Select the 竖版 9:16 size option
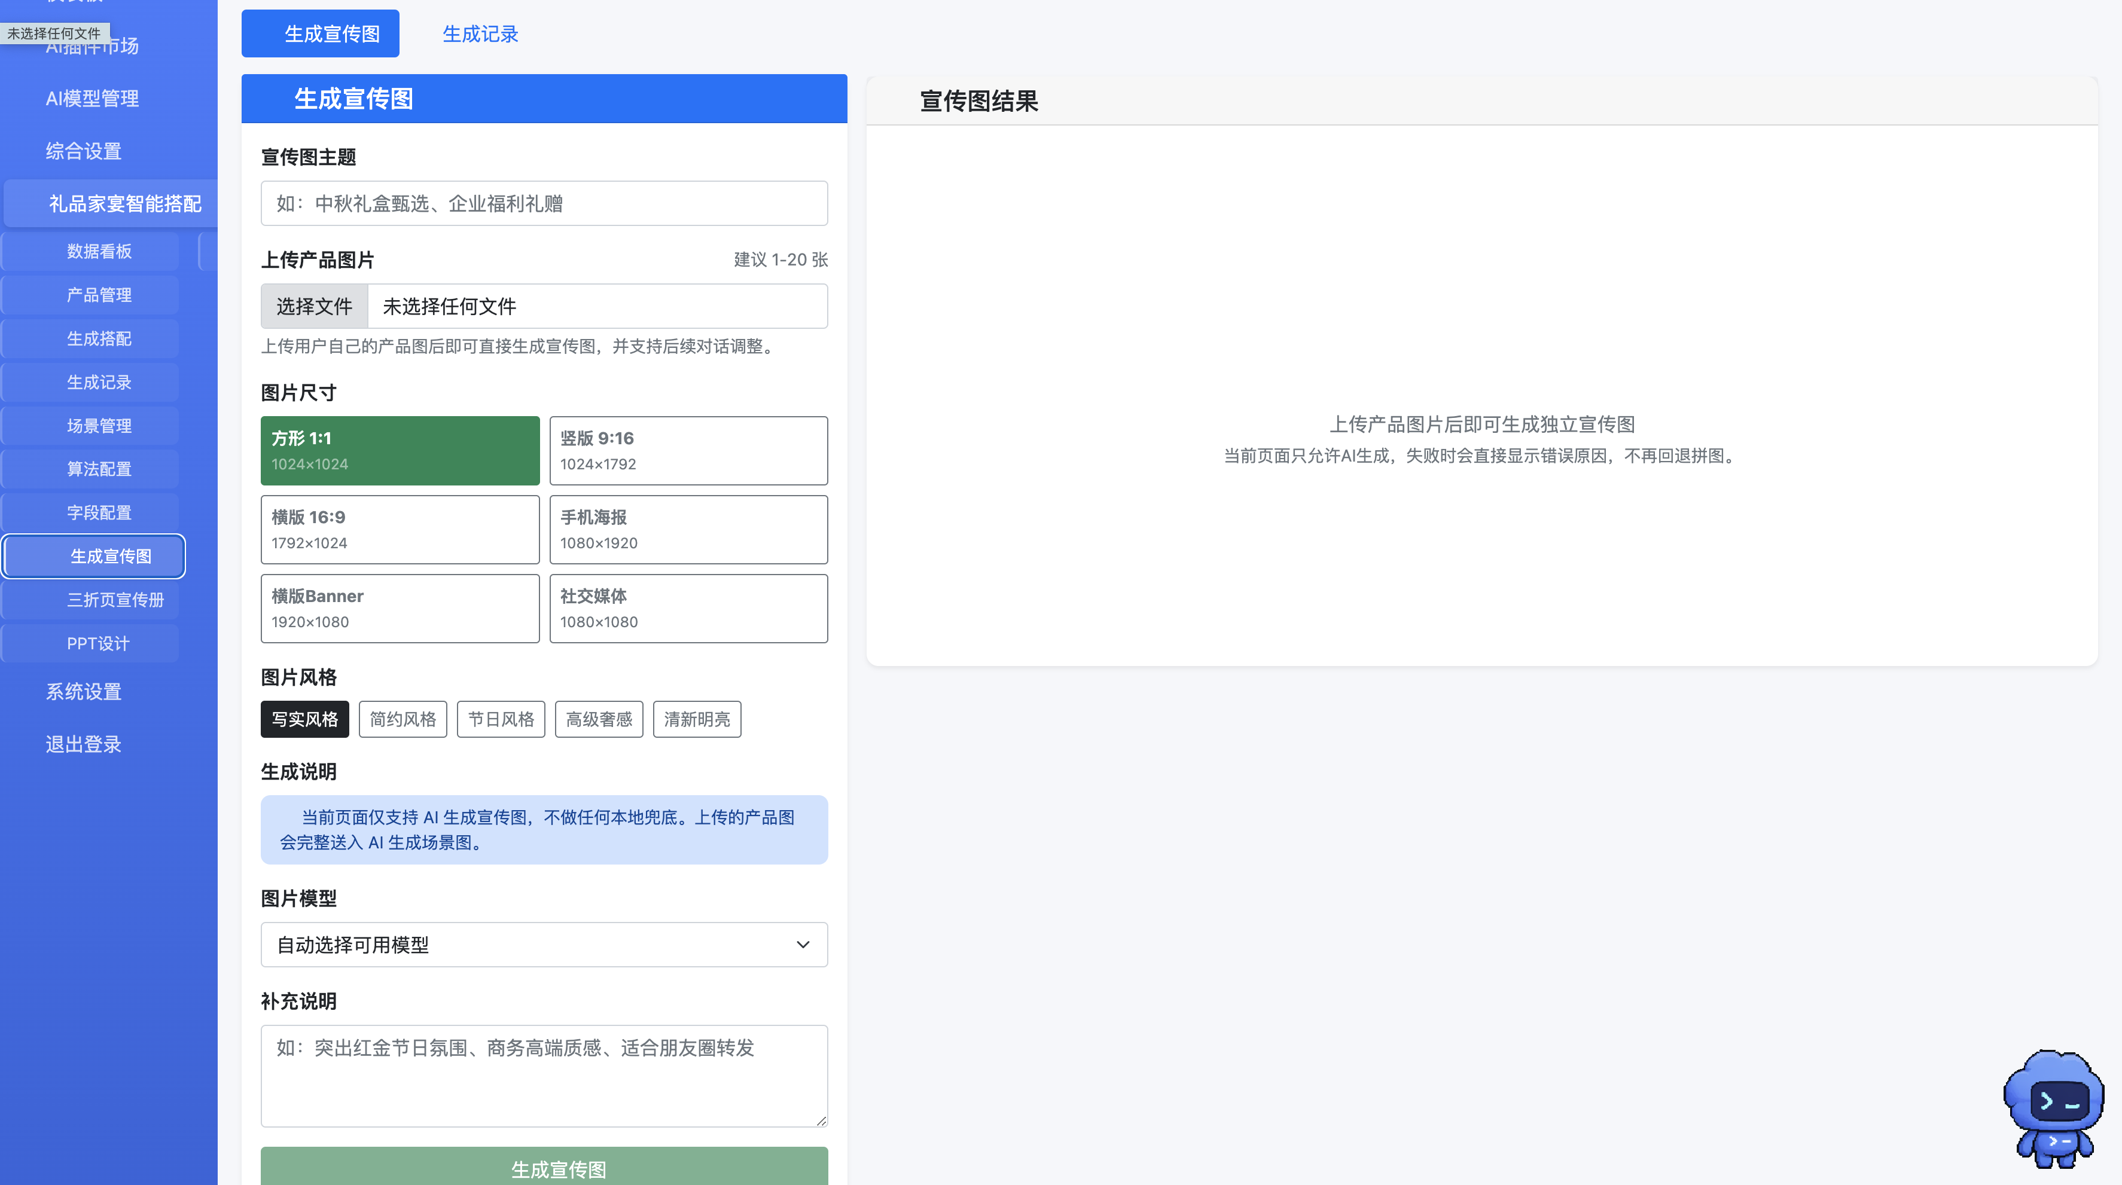Viewport: 2122px width, 1185px height. pyautogui.click(x=688, y=450)
